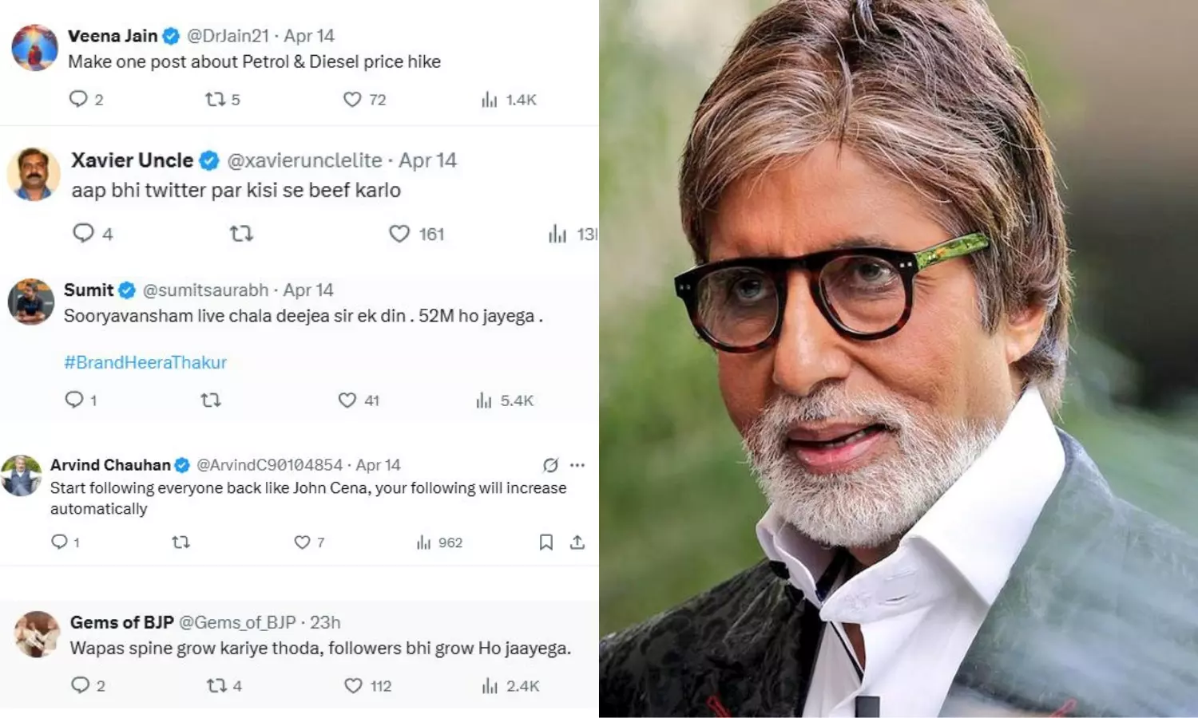Retweet Sumit's 52M followers tweet
Viewport: 1198px width, 718px height.
coord(210,400)
